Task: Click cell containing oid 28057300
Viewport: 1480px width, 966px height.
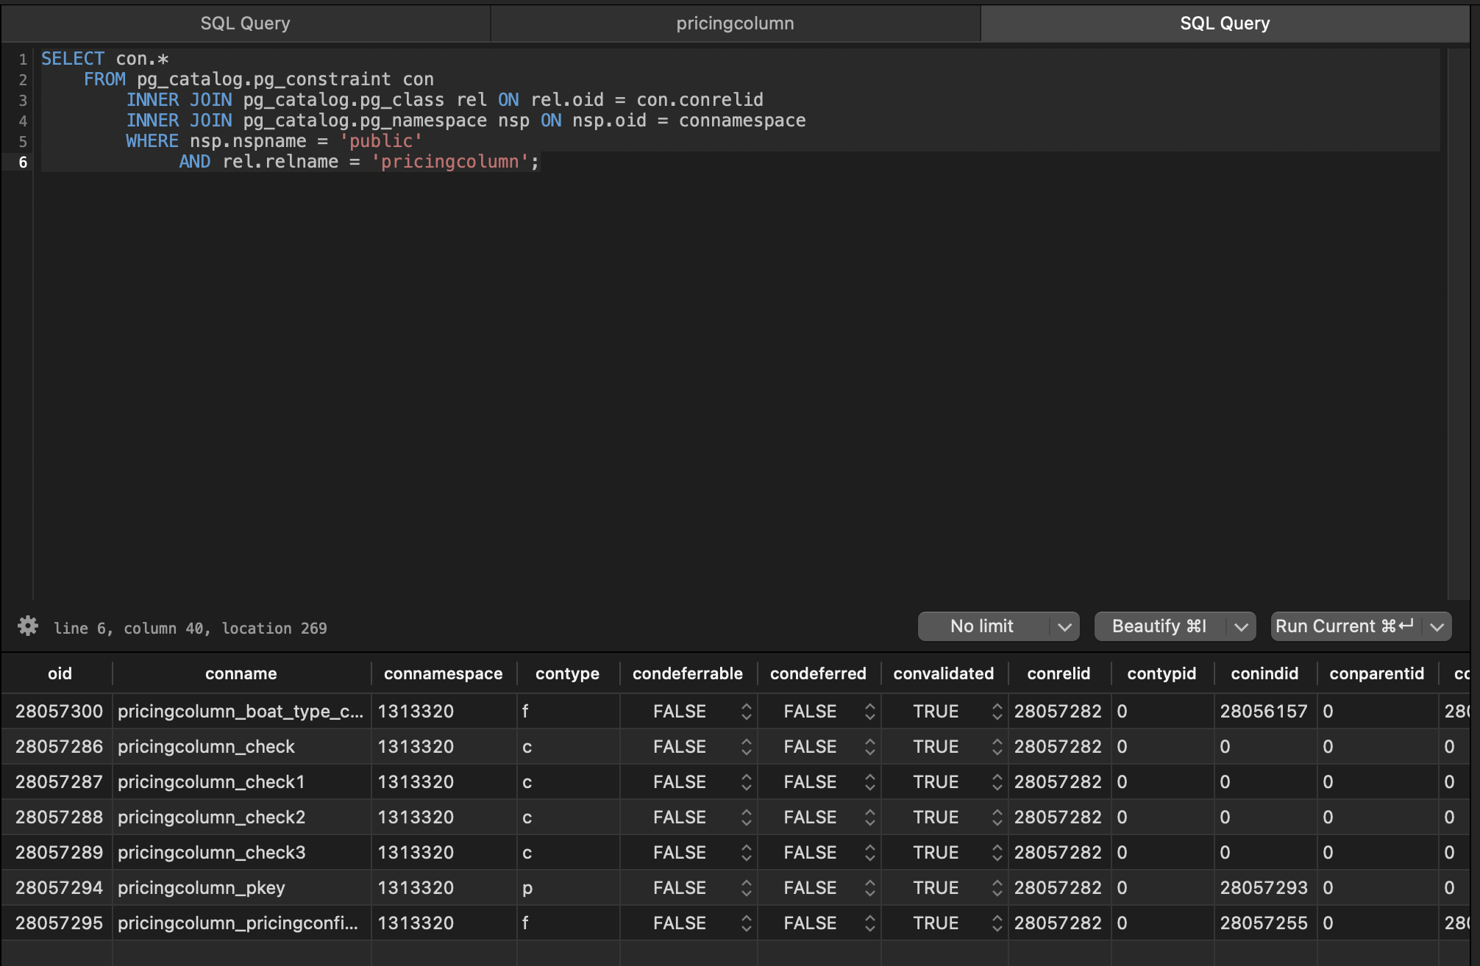Action: (60, 711)
